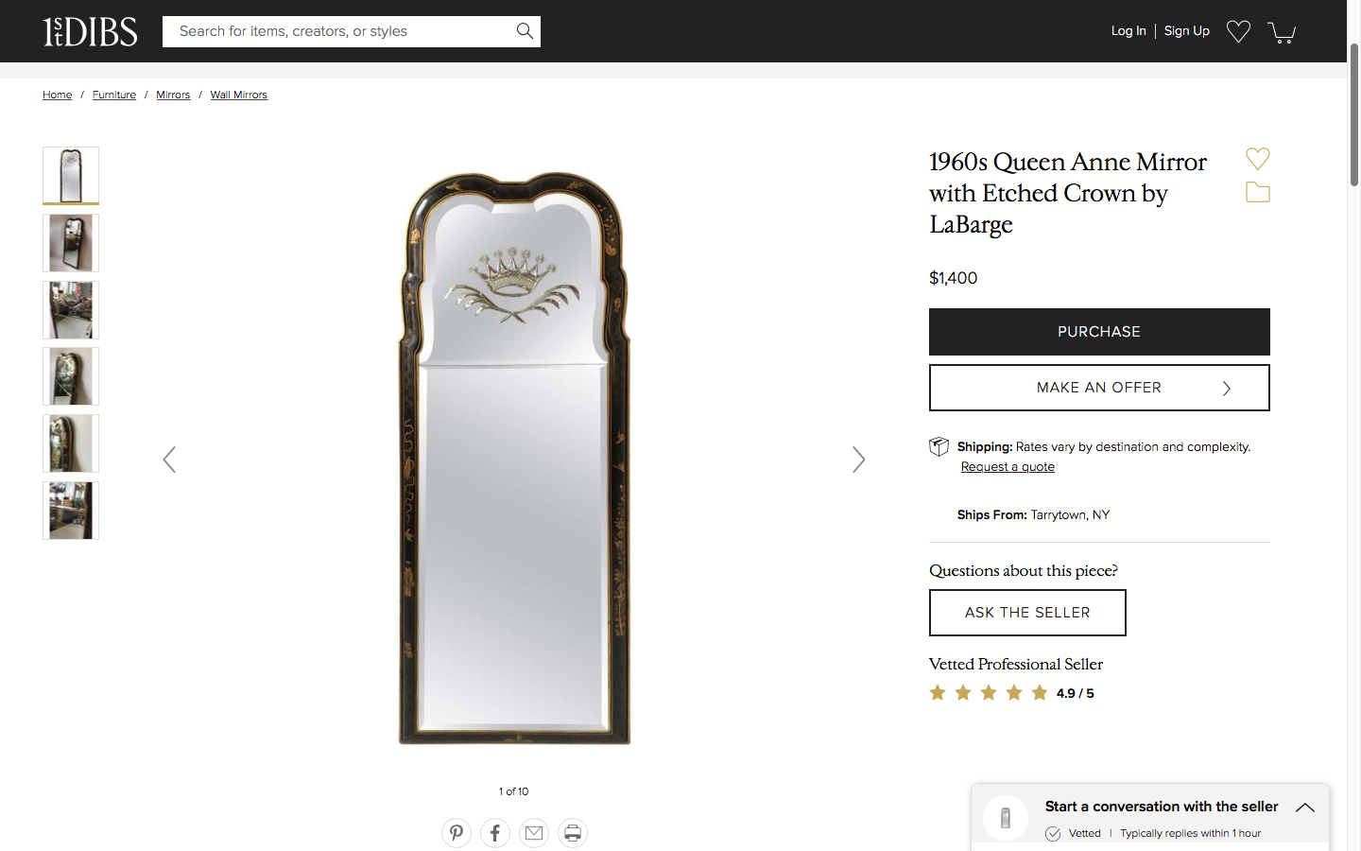Open Request a quote link

(1008, 467)
